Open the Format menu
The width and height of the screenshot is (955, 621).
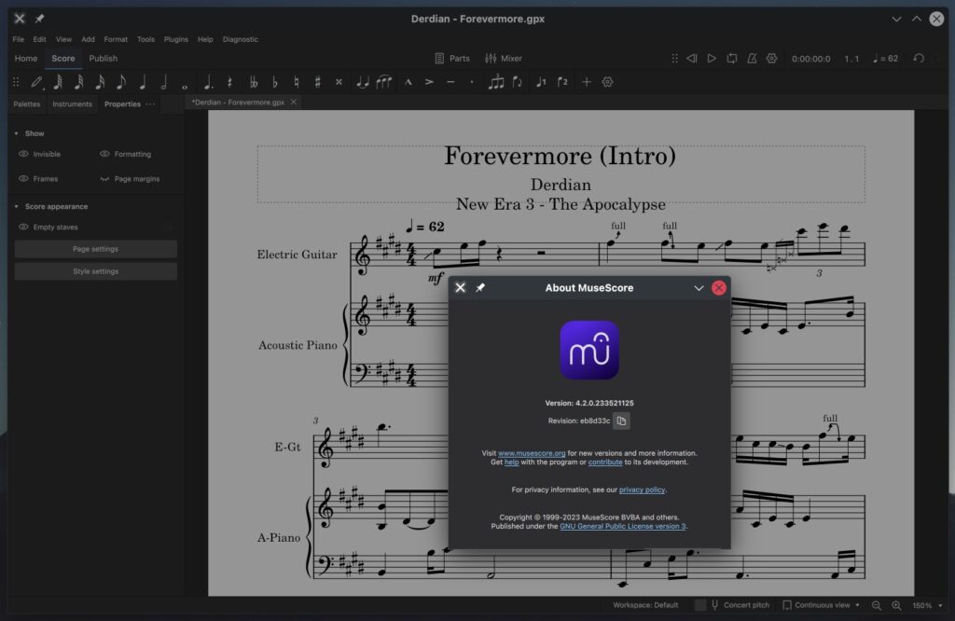(116, 39)
